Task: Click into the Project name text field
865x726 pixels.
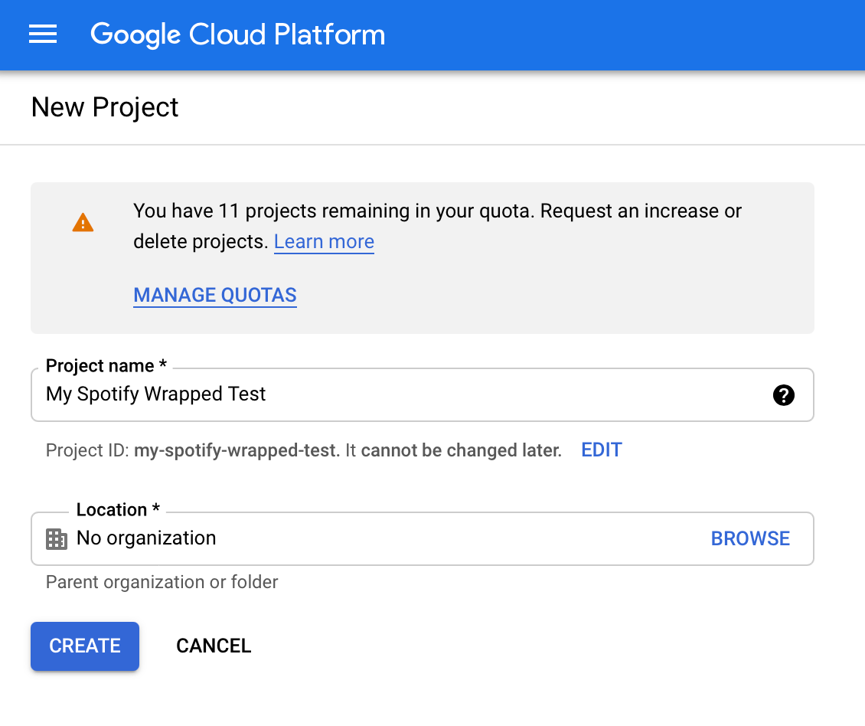Action: 398,395
